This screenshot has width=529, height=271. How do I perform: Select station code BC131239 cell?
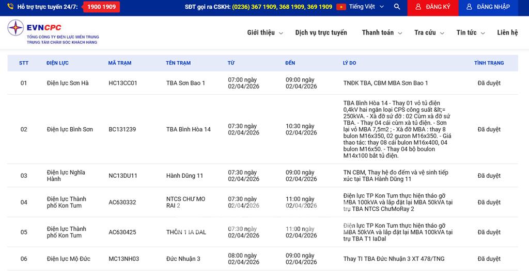122,129
